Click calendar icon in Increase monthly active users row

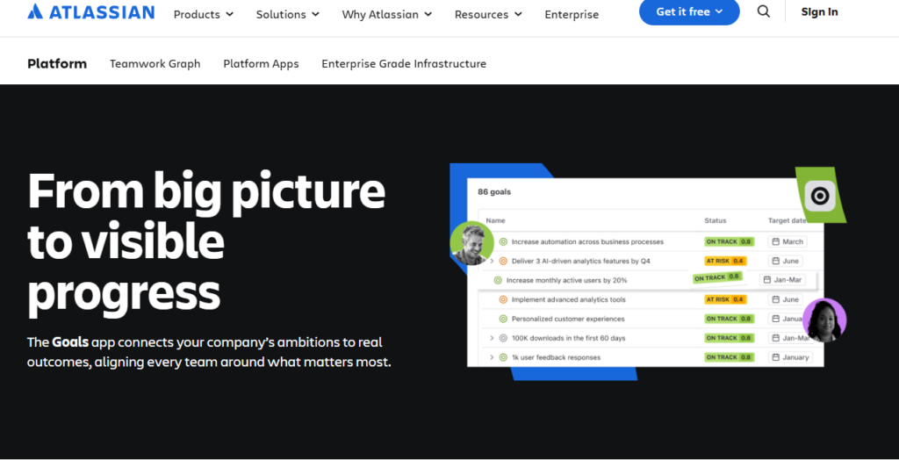(767, 280)
